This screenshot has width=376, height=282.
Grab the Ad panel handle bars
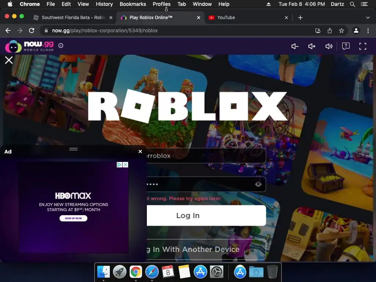tap(73, 149)
